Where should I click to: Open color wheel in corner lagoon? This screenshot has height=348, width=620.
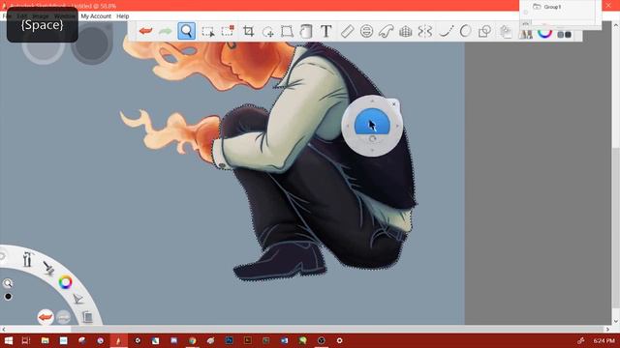[66, 282]
